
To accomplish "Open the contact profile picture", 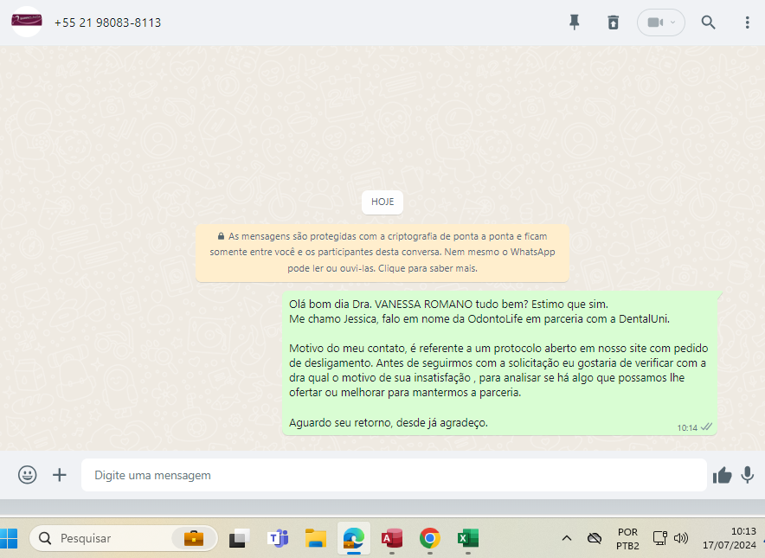I will click(x=26, y=22).
